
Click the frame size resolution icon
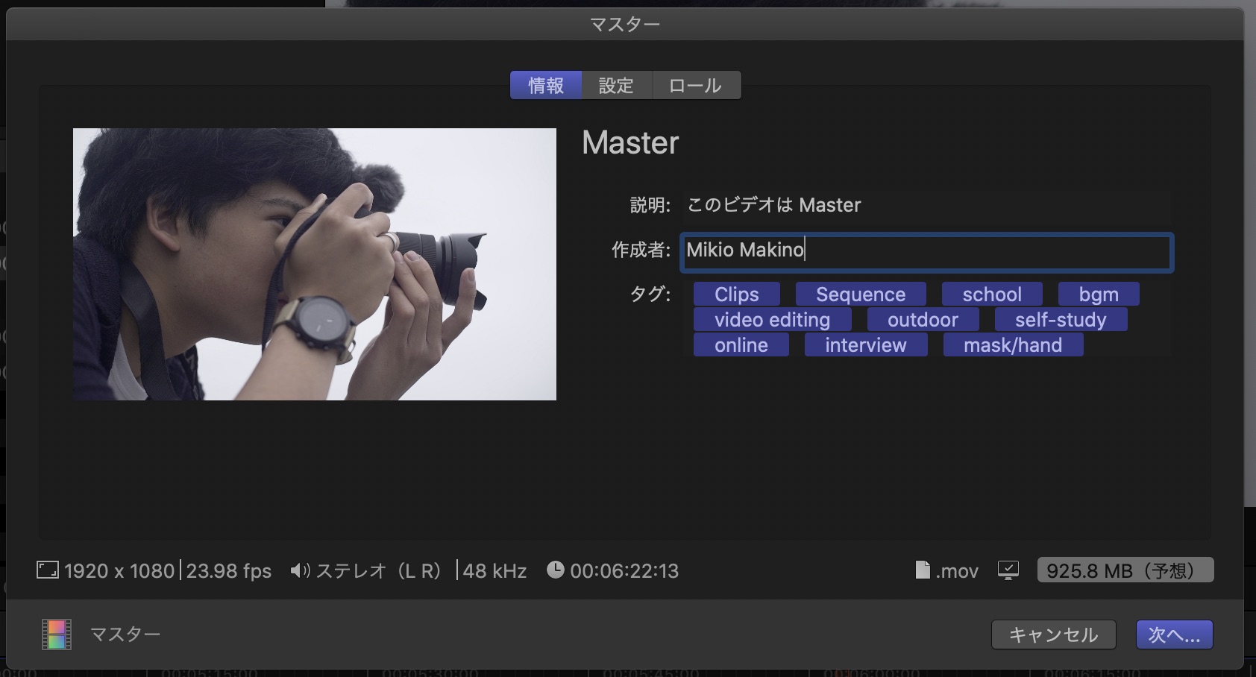tap(48, 570)
